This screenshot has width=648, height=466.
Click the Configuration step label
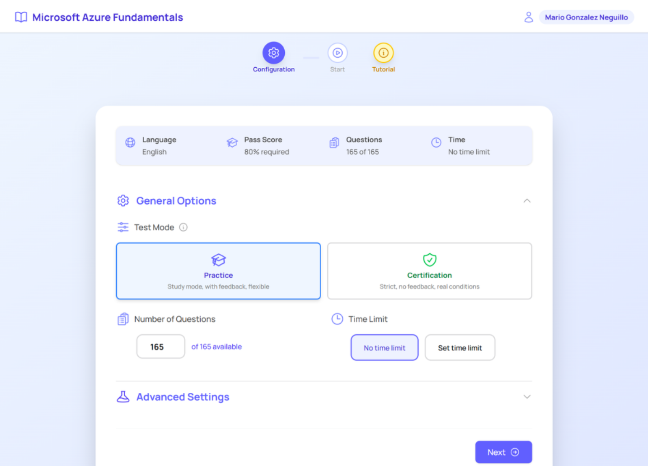tap(273, 70)
